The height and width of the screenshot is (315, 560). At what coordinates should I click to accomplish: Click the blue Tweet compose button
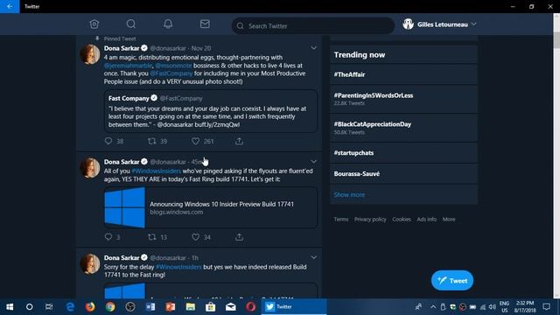click(x=452, y=280)
